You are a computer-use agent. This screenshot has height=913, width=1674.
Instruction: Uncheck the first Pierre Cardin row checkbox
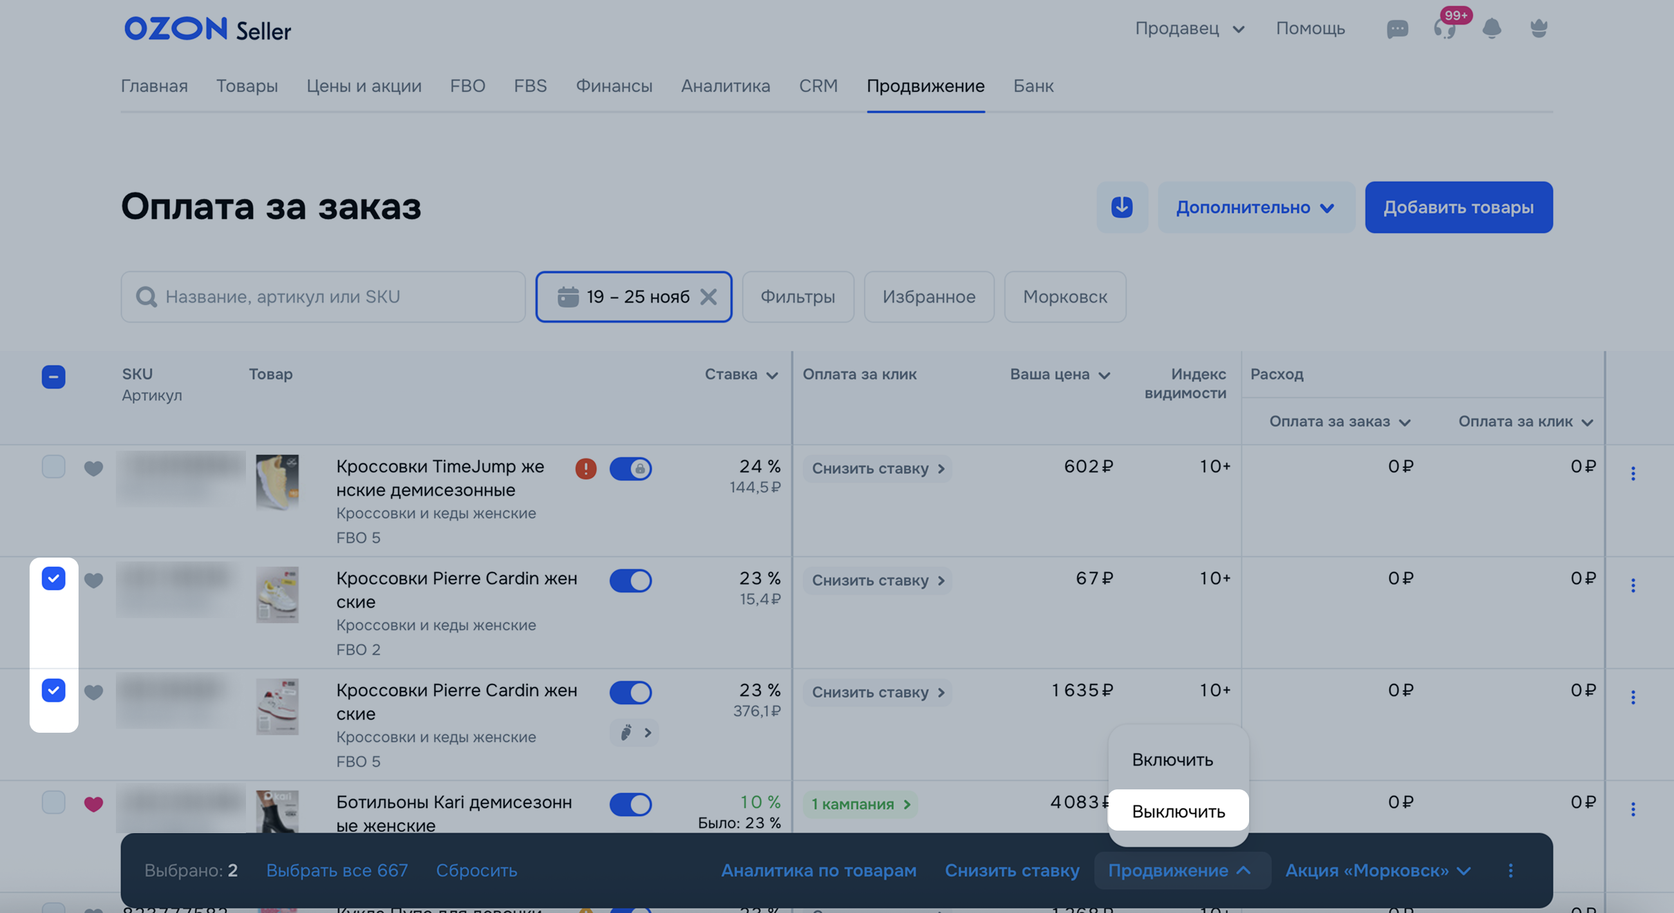point(53,578)
